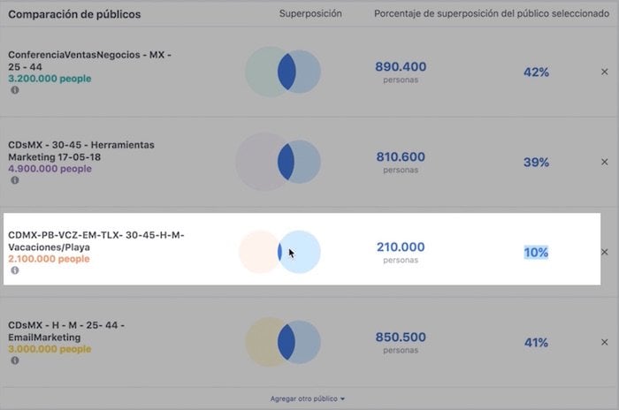The image size is (619, 410).
Task: Open the Agregar otro público dropdown
Action: click(309, 399)
